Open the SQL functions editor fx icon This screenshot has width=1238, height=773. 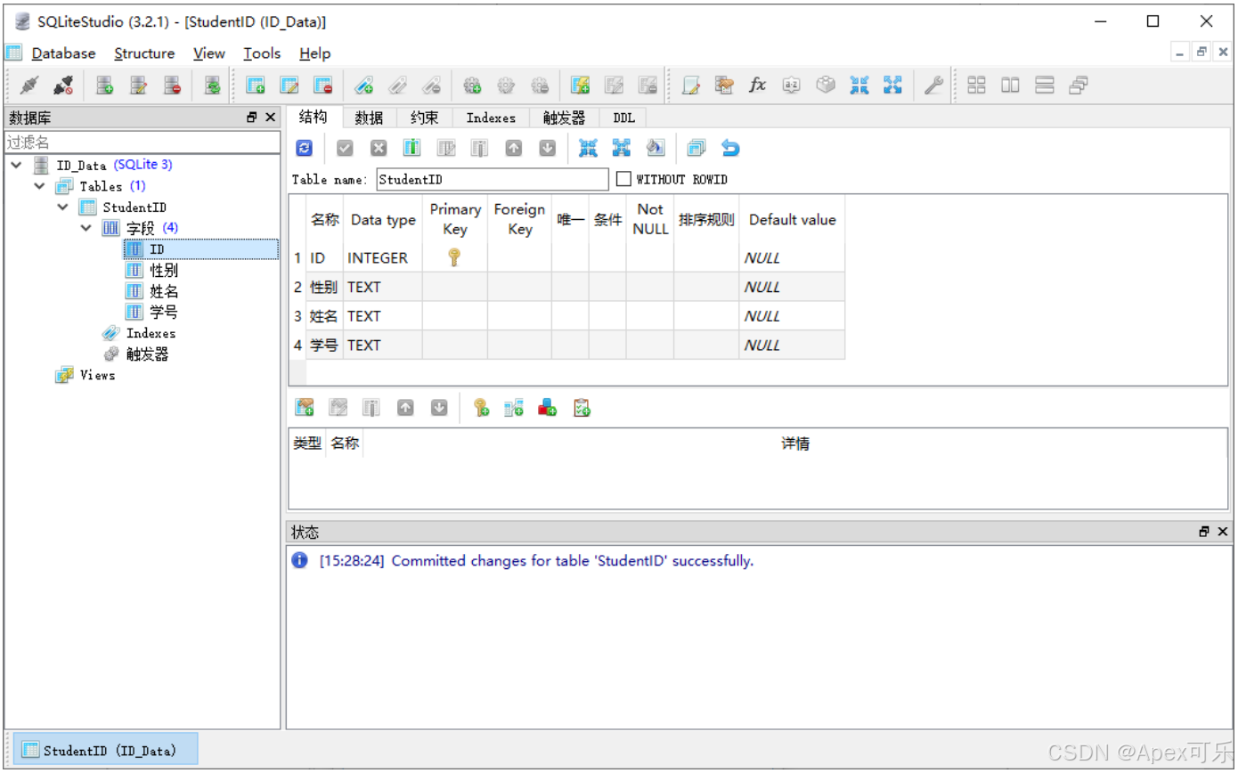pyautogui.click(x=758, y=85)
